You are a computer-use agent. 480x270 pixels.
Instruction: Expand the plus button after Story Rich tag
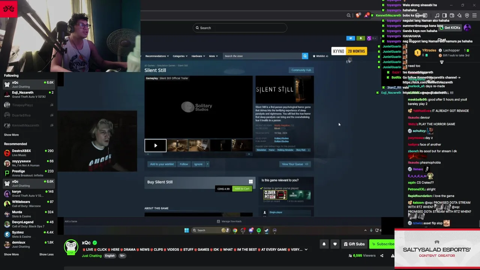309,150
